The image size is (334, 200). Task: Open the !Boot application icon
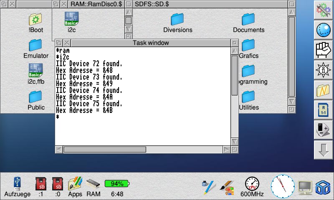pyautogui.click(x=35, y=19)
